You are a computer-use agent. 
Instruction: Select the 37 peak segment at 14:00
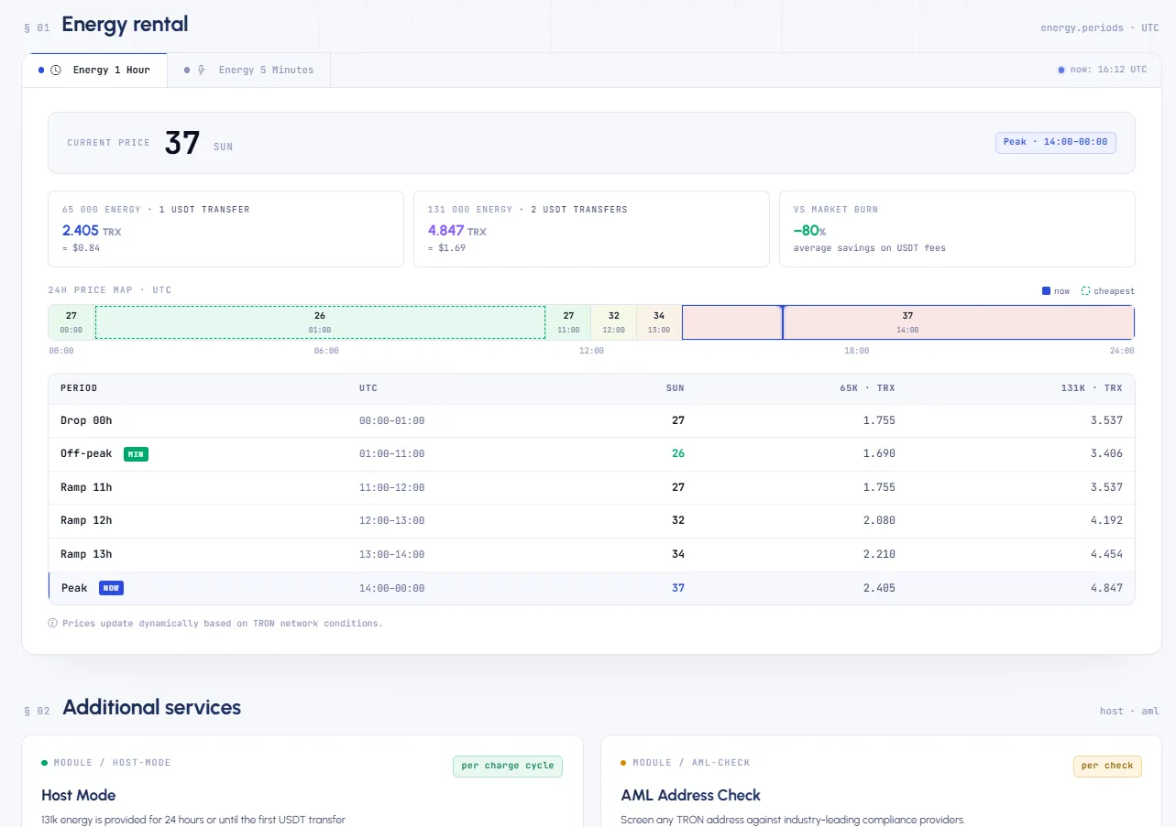click(x=907, y=322)
